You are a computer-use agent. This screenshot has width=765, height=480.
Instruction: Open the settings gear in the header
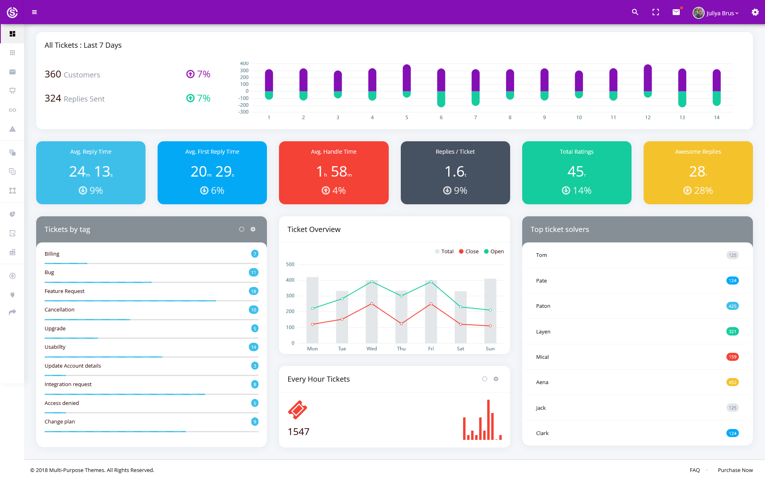[x=755, y=12]
